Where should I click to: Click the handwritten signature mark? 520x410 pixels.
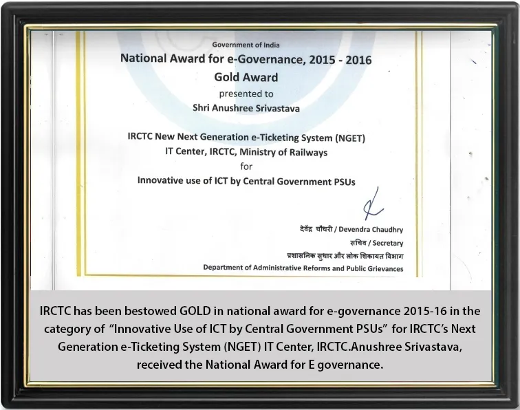tap(373, 204)
